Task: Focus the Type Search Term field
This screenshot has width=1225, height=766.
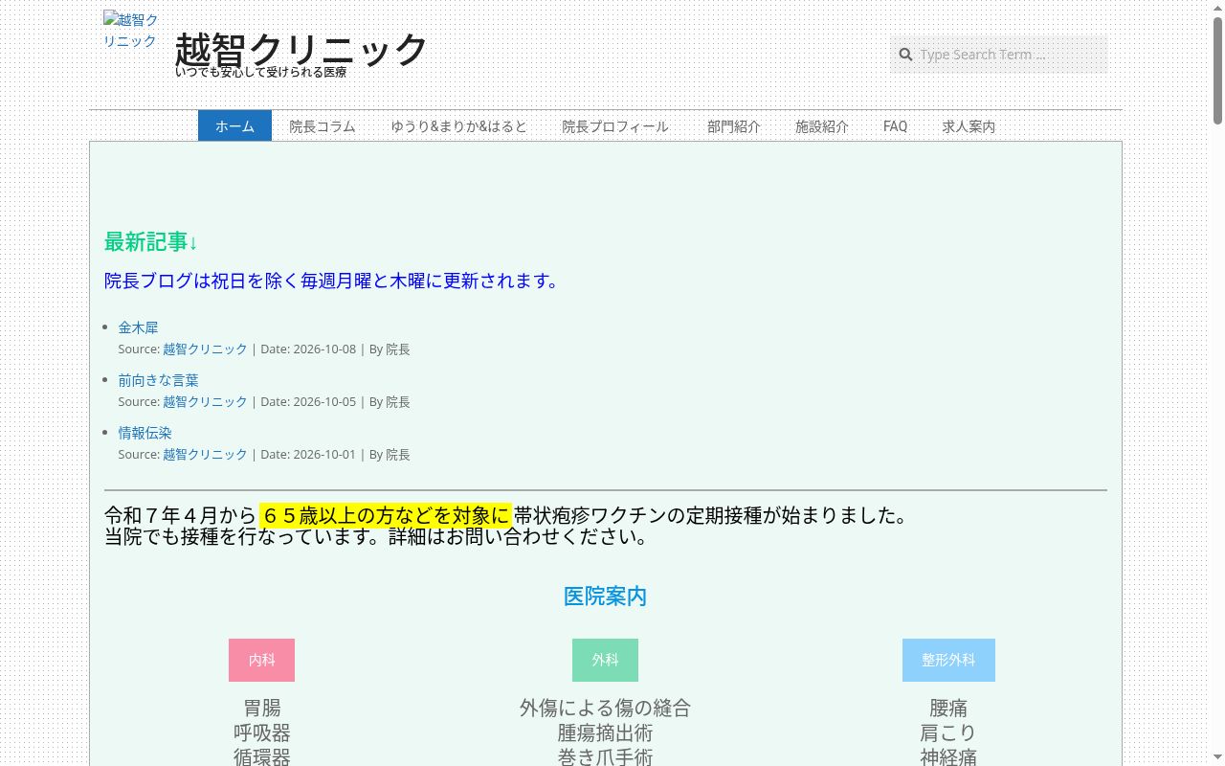Action: coord(998,55)
